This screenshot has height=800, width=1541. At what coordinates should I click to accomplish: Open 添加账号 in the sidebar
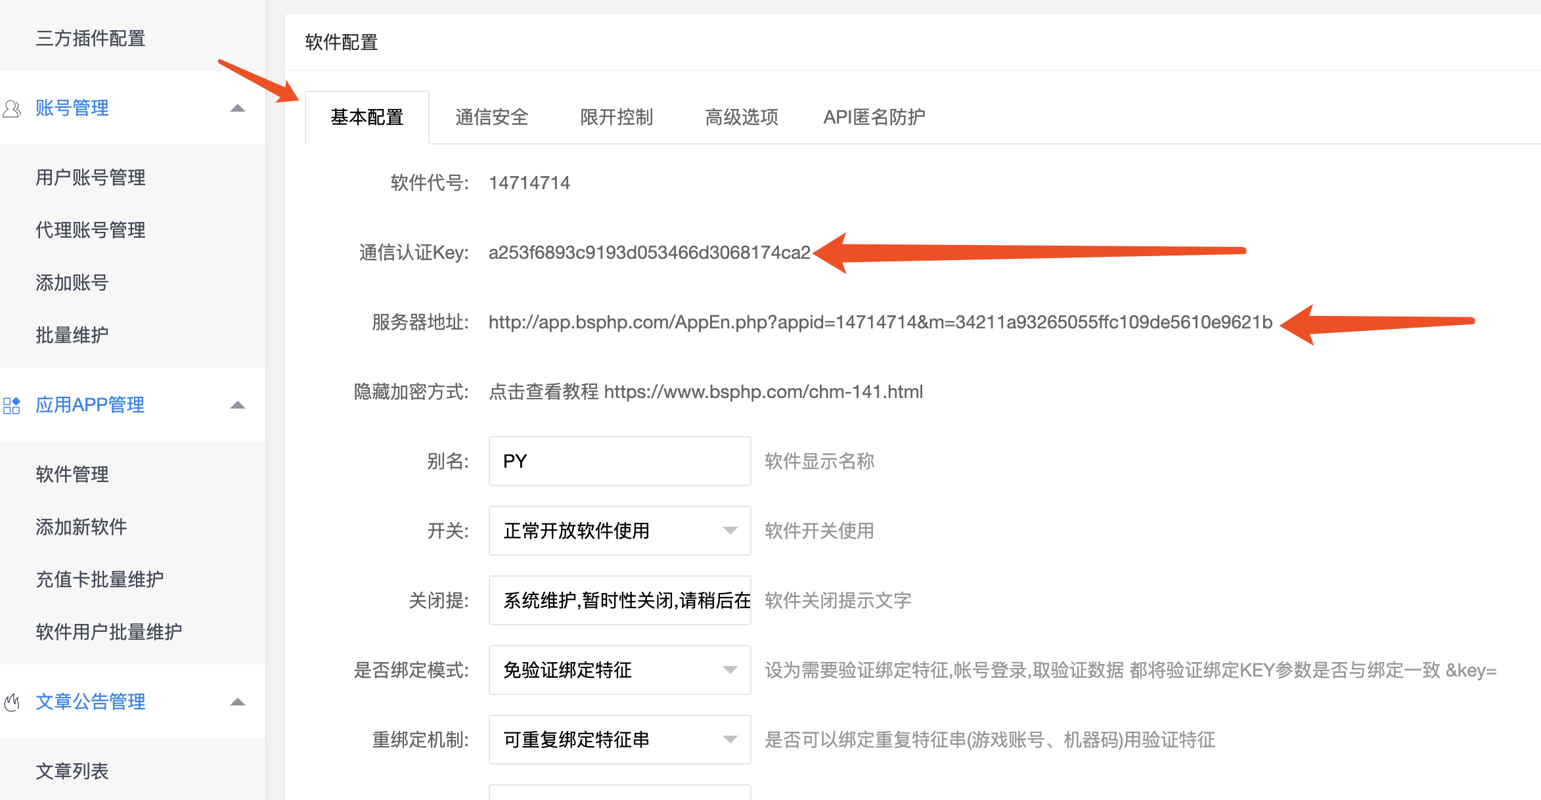72,283
